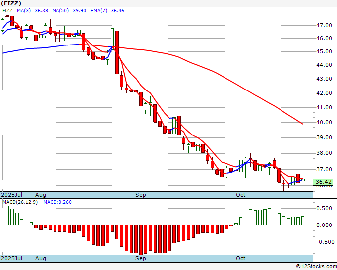Click the 0.000 MACD axis label
This screenshot has width=337, height=270.
(325, 225)
